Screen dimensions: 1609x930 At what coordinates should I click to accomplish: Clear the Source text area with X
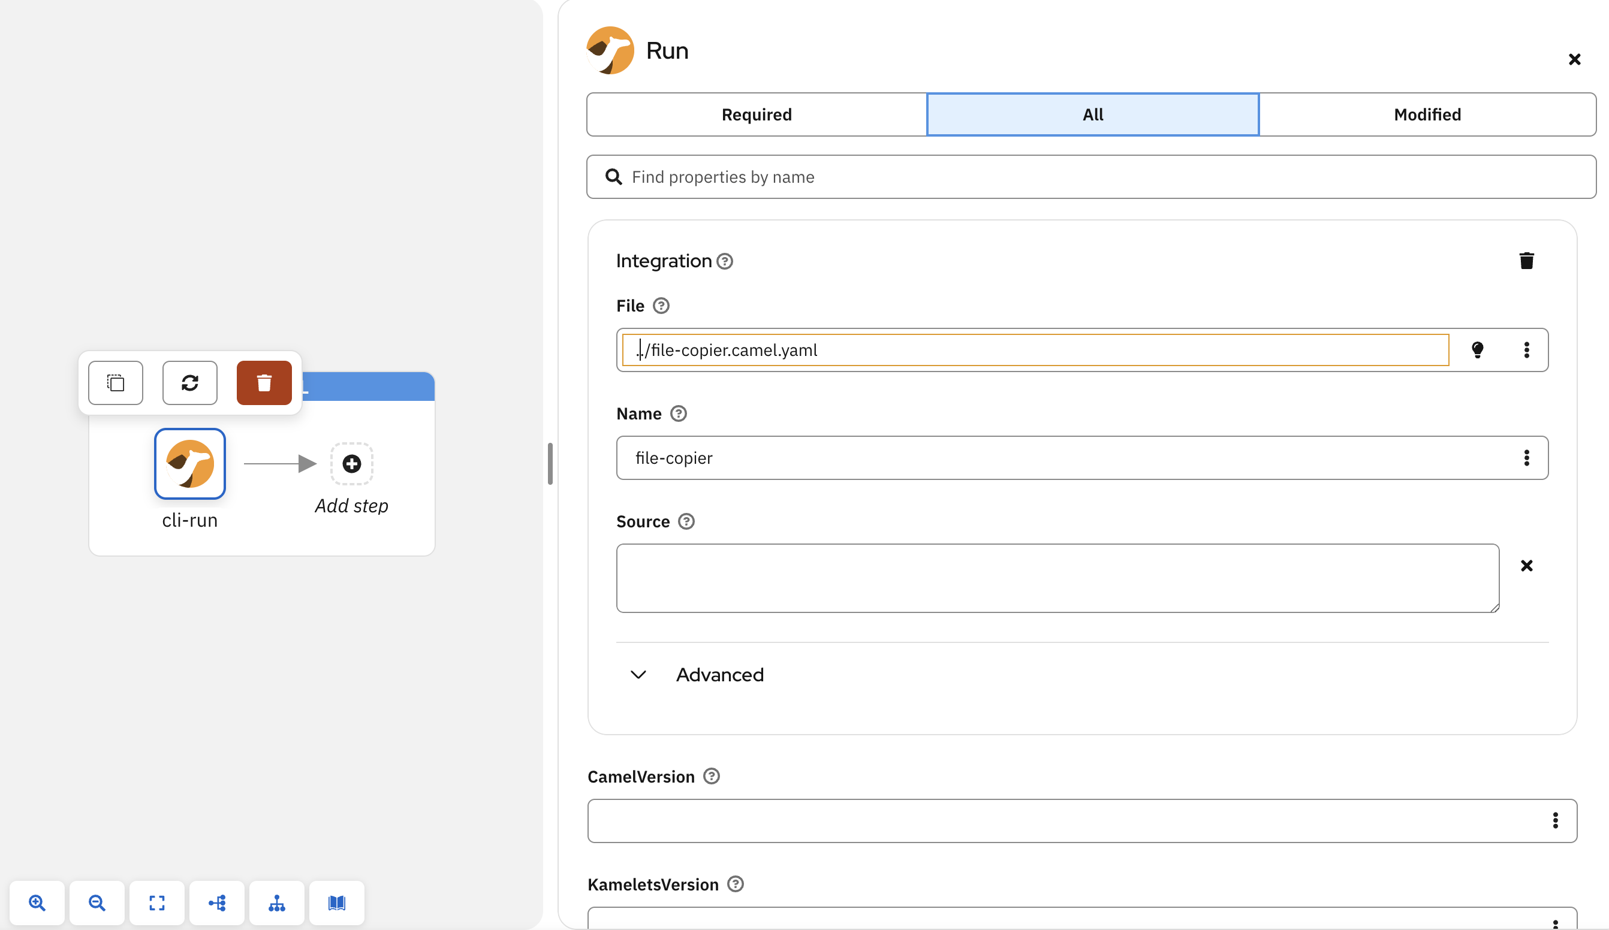pos(1526,566)
